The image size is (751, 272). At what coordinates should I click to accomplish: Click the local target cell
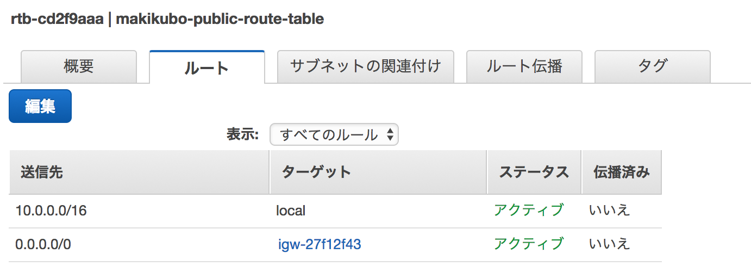tap(291, 211)
